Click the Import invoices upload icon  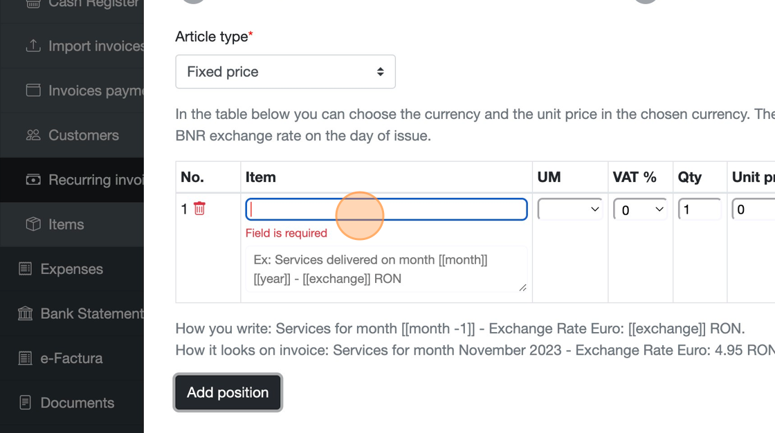pyautogui.click(x=33, y=46)
